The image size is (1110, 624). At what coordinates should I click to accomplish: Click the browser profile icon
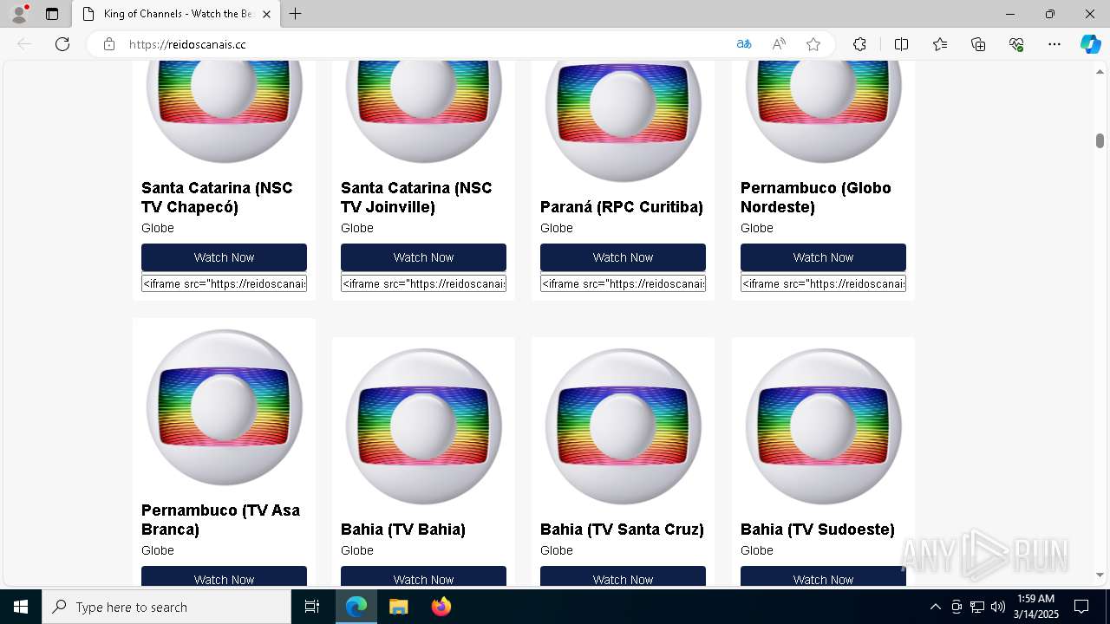pyautogui.click(x=18, y=14)
